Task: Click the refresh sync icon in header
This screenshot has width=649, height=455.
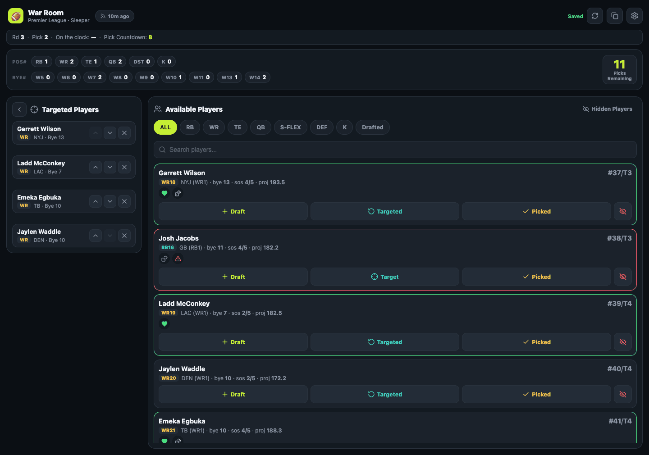Action: 595,16
